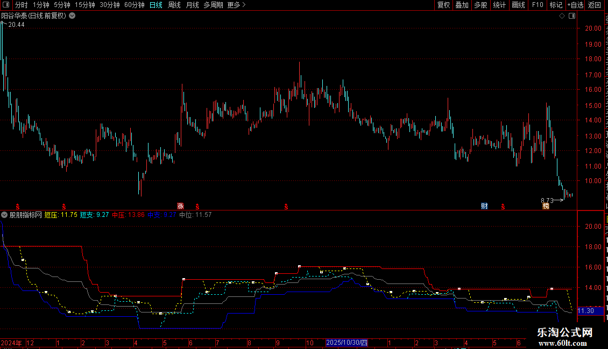The image size is (608, 349).
Task: Click the 返回 back button
Action: [x=595, y=5]
